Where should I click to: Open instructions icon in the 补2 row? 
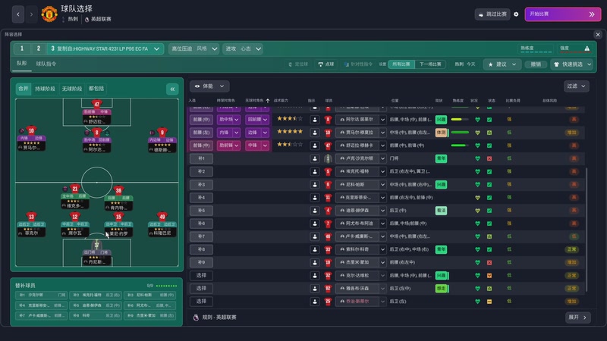[x=315, y=171]
